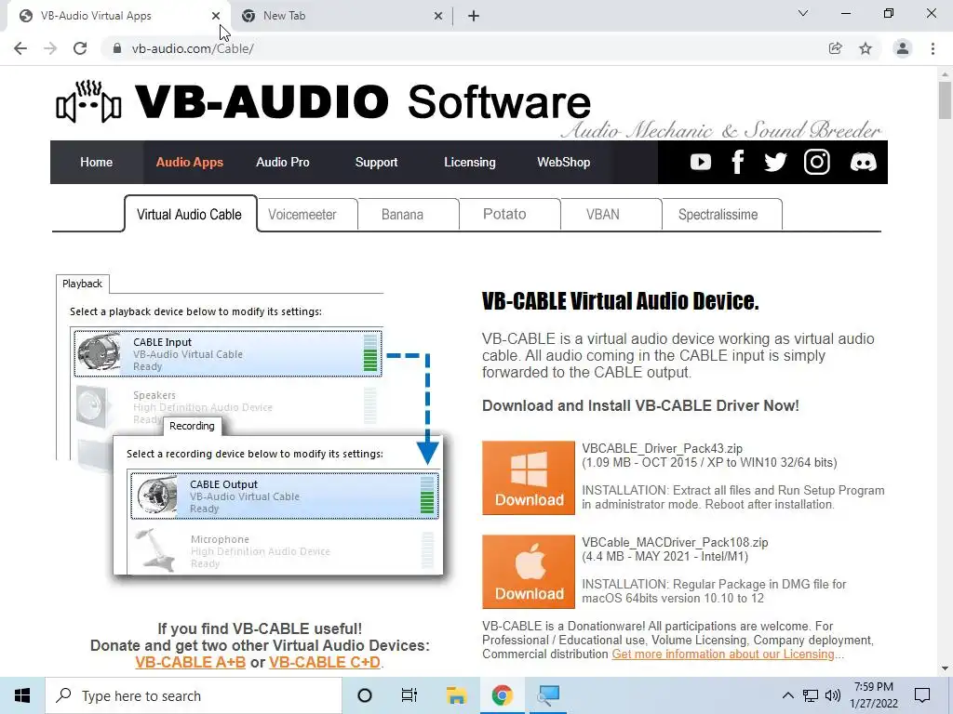The image size is (953, 714).
Task: Open the Licensing menu item
Action: point(470,162)
